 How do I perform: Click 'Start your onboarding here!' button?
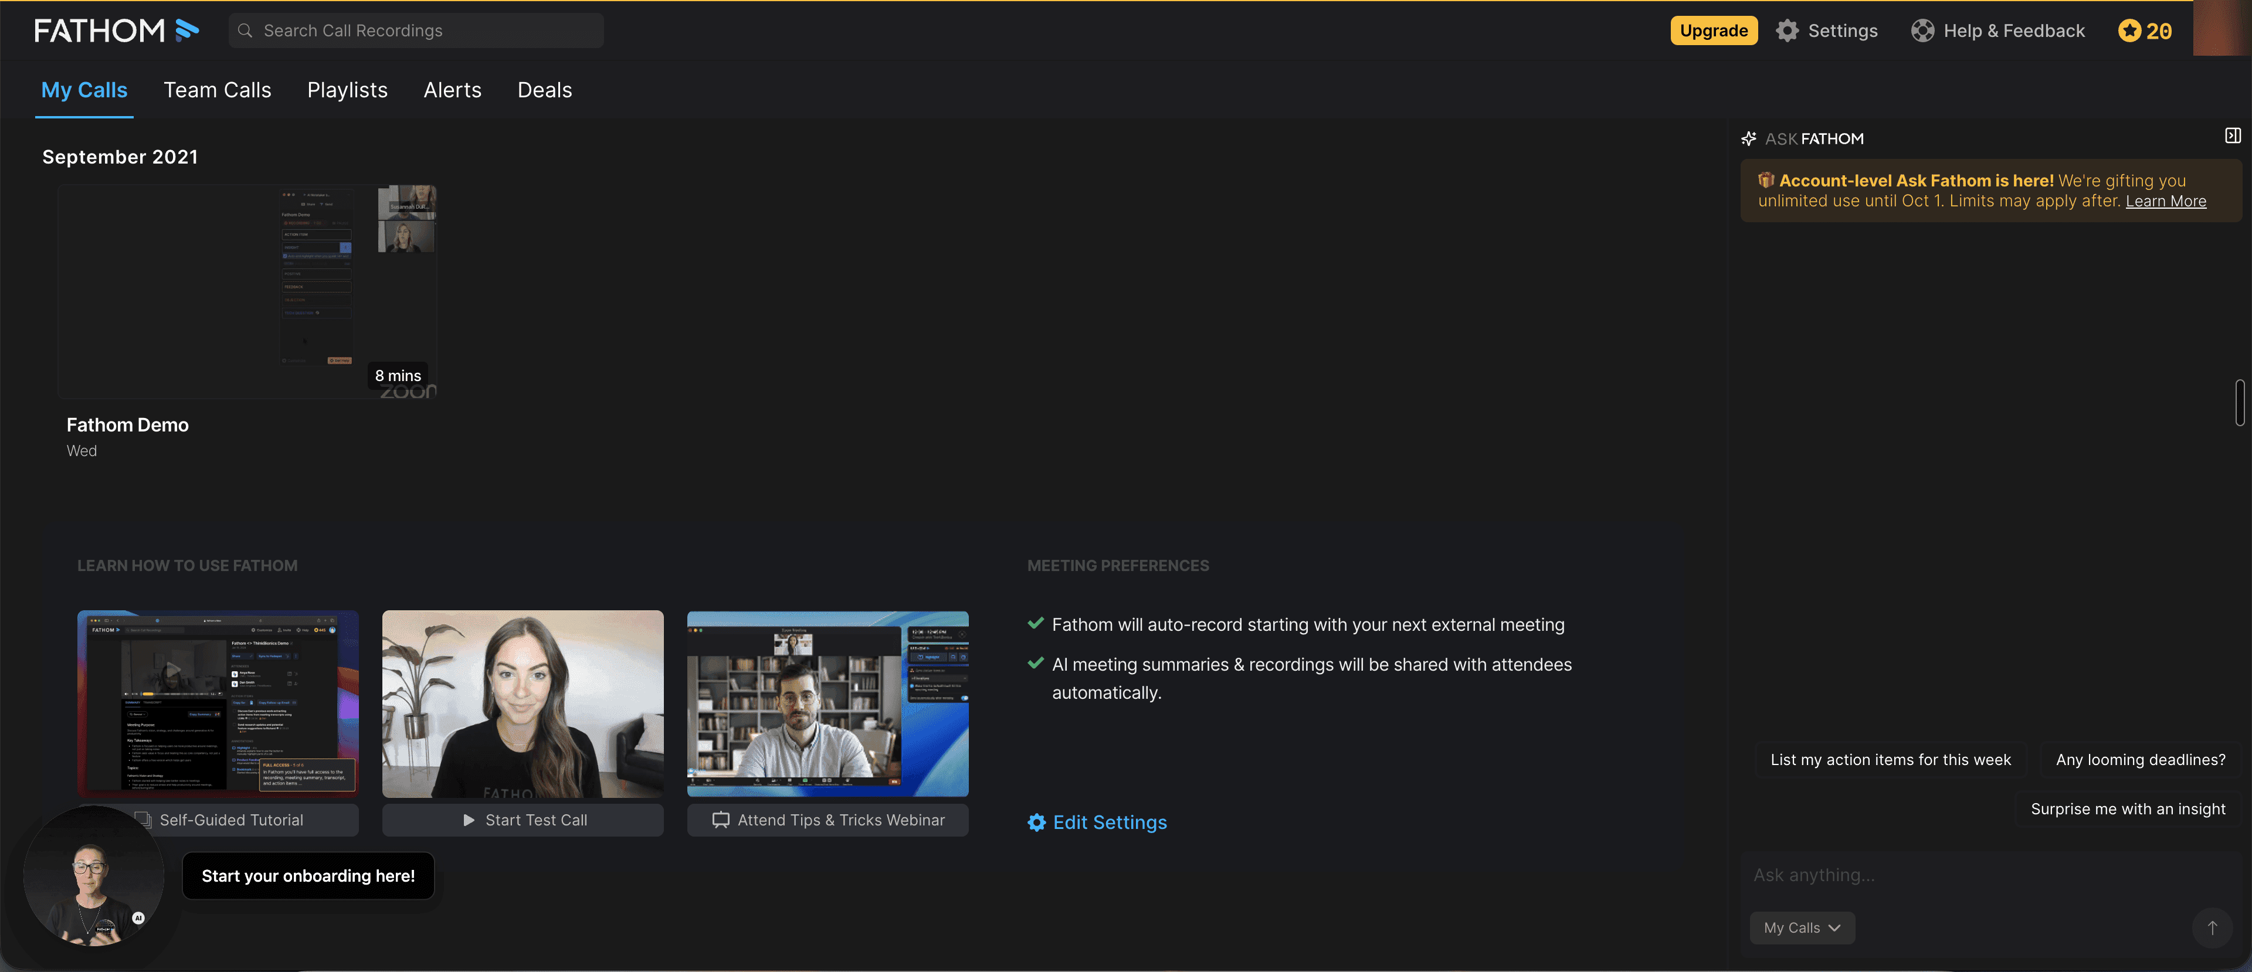(x=308, y=876)
